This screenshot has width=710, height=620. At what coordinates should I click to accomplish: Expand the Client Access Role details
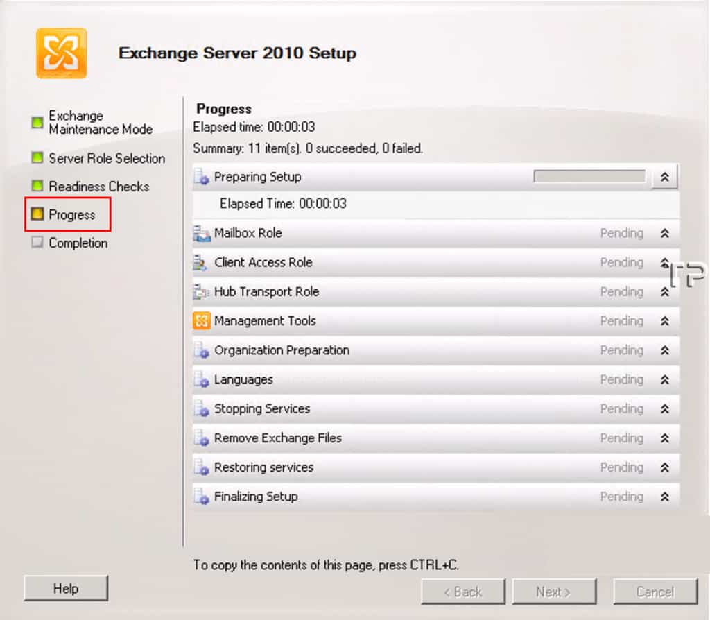coord(665,263)
